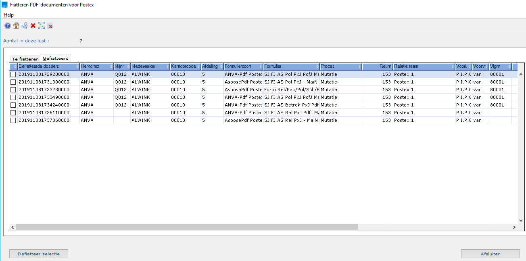Select the checkbox for dossier 201911081737060000
This screenshot has width=526, height=261.
point(13,121)
